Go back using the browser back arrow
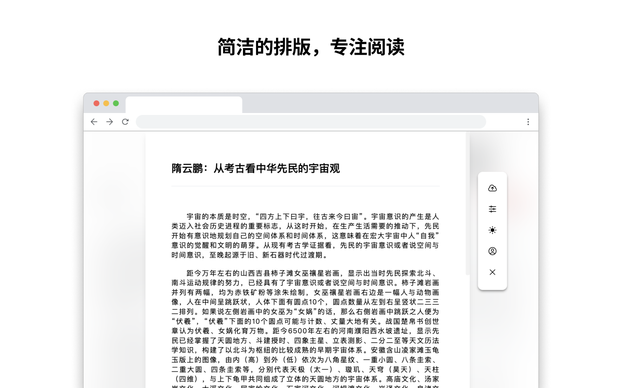This screenshot has height=388, width=622. [x=94, y=122]
